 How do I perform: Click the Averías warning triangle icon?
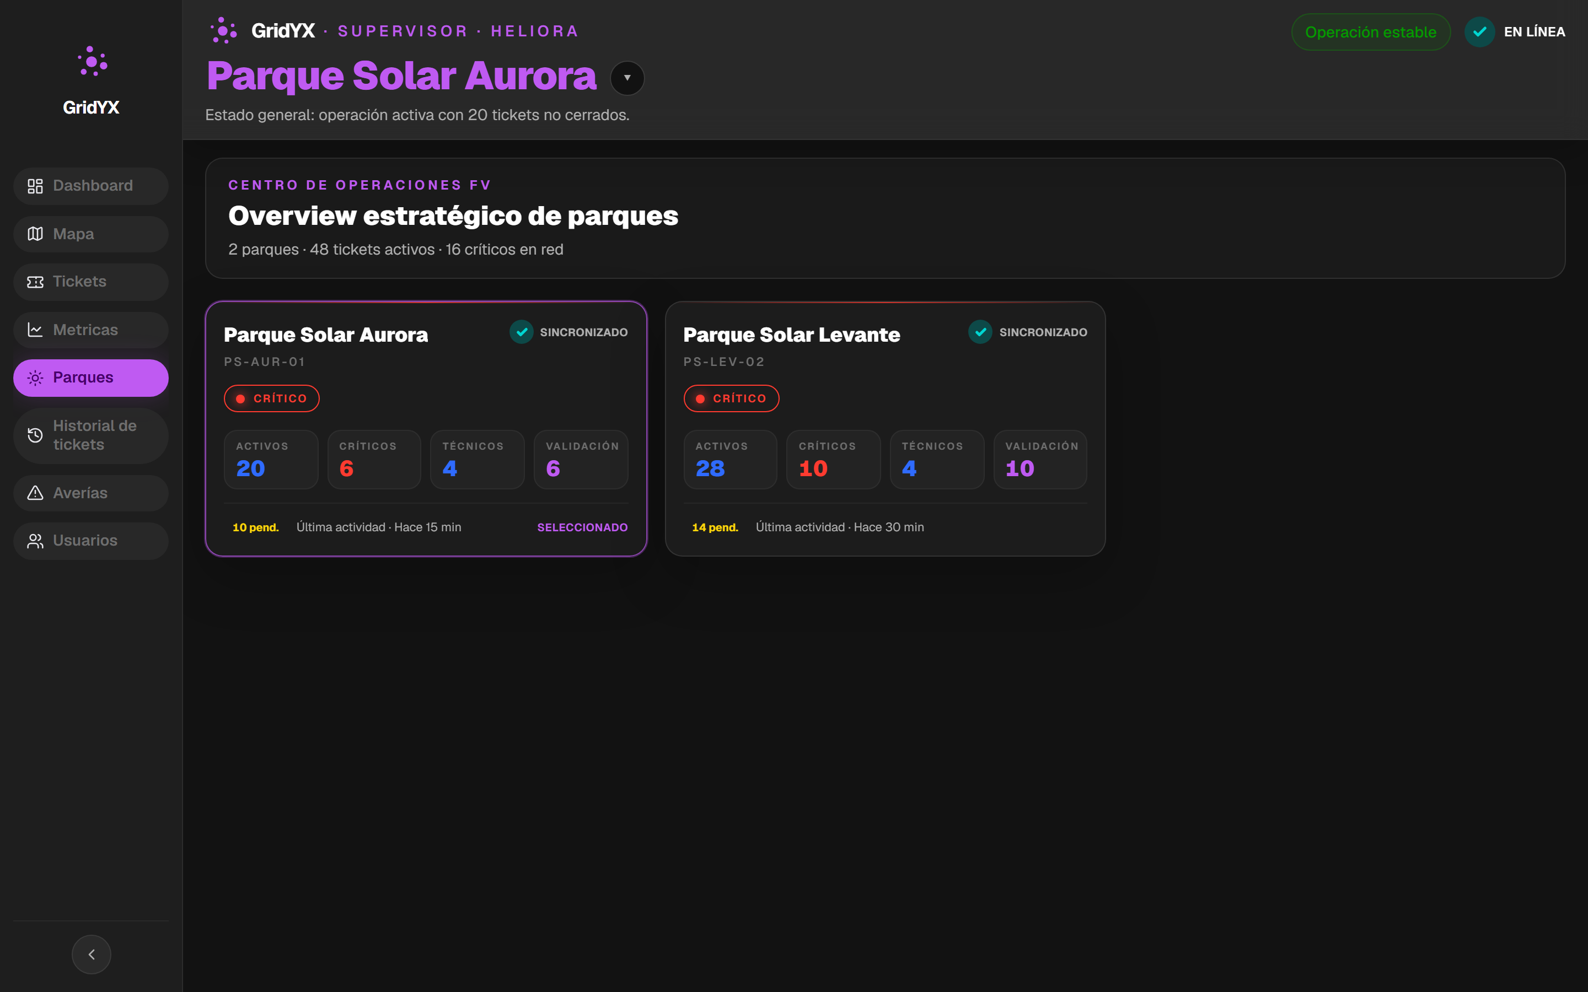click(x=35, y=493)
